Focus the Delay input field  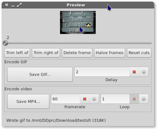(102, 72)
